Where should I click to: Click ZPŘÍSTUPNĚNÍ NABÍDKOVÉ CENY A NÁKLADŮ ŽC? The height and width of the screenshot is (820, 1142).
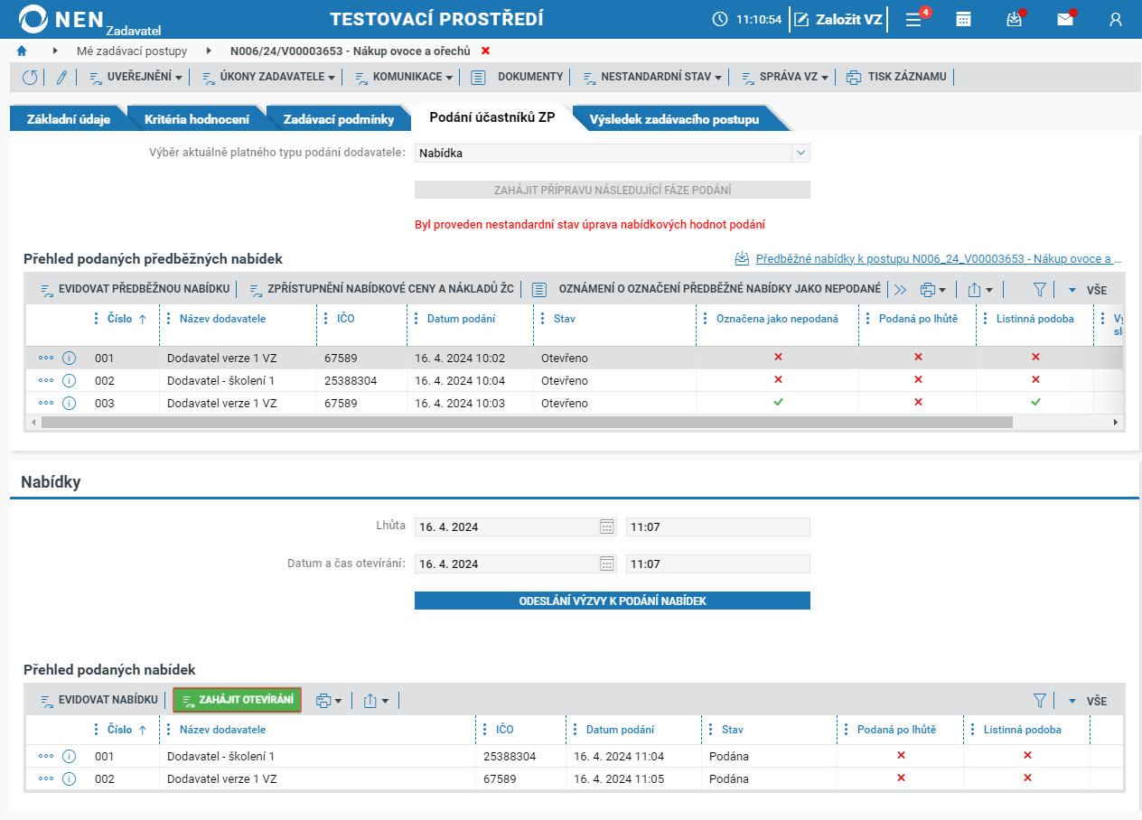(380, 290)
